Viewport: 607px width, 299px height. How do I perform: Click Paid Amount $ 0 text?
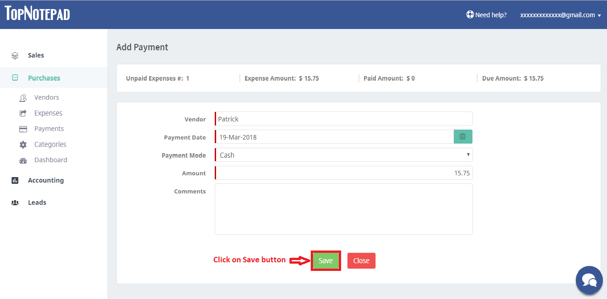(389, 78)
